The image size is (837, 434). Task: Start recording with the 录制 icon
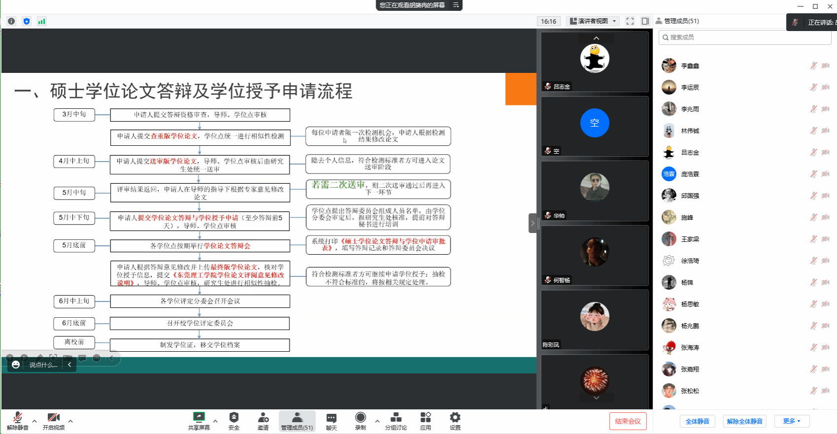[360, 418]
